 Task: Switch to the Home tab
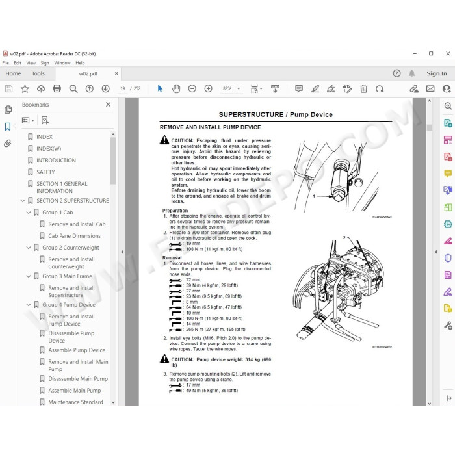(13, 73)
